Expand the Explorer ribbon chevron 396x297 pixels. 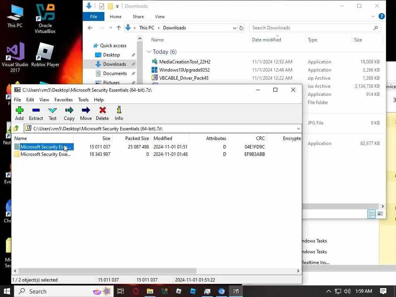click(373, 16)
